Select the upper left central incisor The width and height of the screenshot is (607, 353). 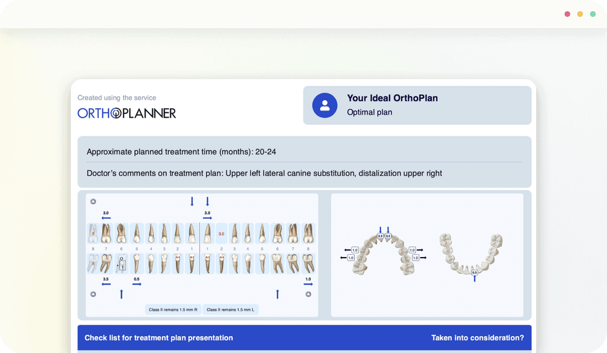coord(207,233)
